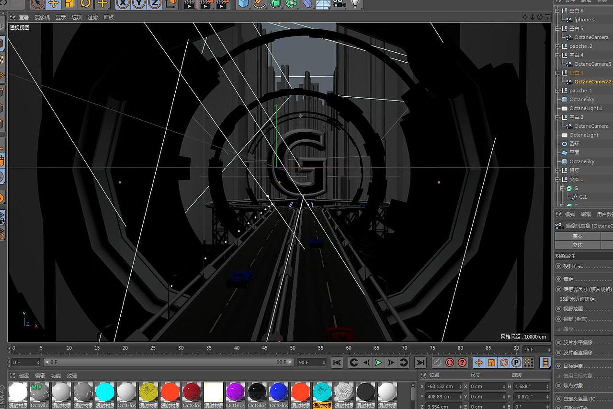Viewport: 613px width, 409px height.
Task: Go to end of timeline
Action: (420, 363)
